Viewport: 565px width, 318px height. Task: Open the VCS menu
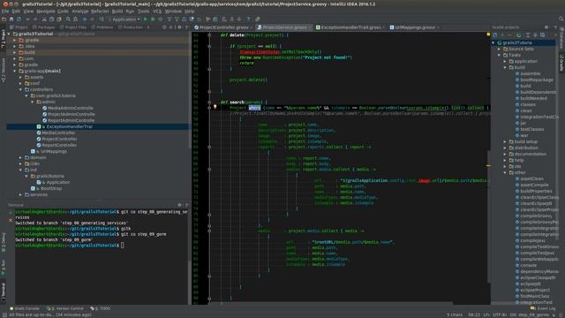157,11
